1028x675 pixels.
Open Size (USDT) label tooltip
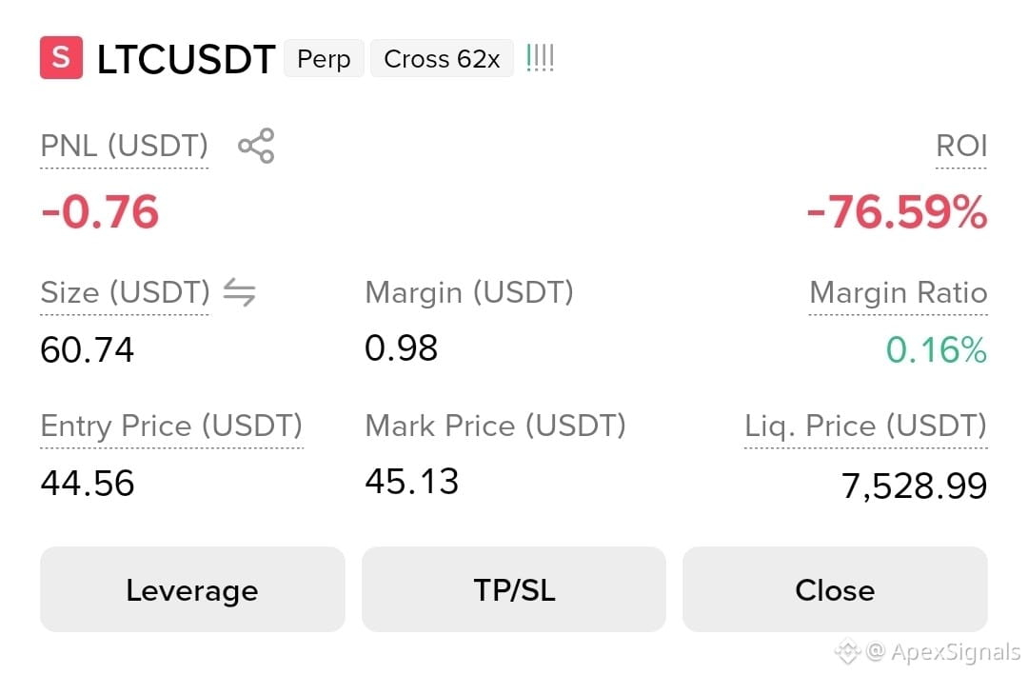click(x=125, y=292)
